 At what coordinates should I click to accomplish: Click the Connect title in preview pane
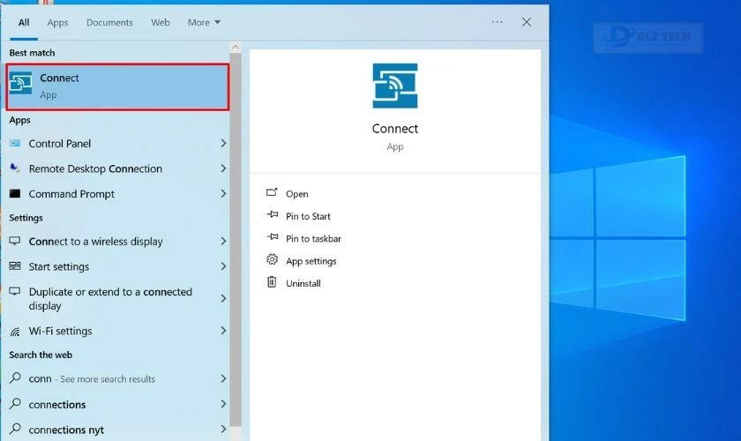tap(395, 129)
